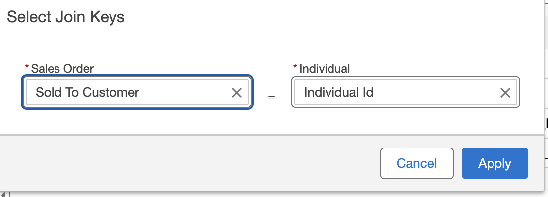Click the Select Join Keys heading
The image size is (548, 197).
click(x=66, y=17)
